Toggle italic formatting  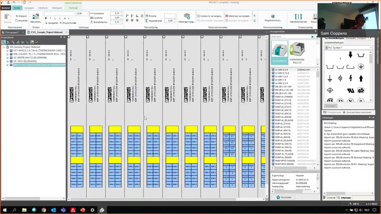50,18
